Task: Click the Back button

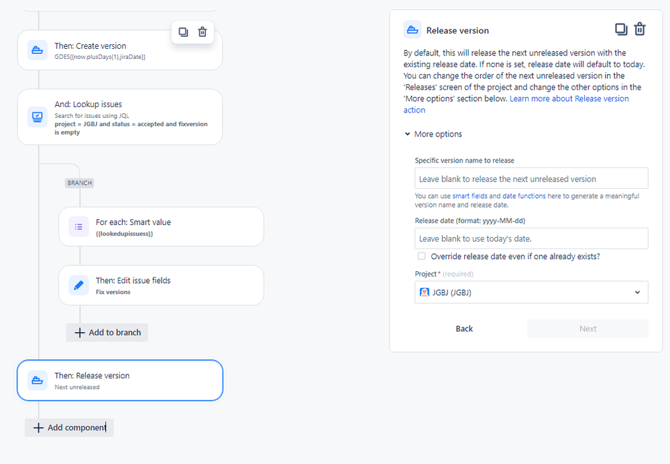Action: point(464,329)
